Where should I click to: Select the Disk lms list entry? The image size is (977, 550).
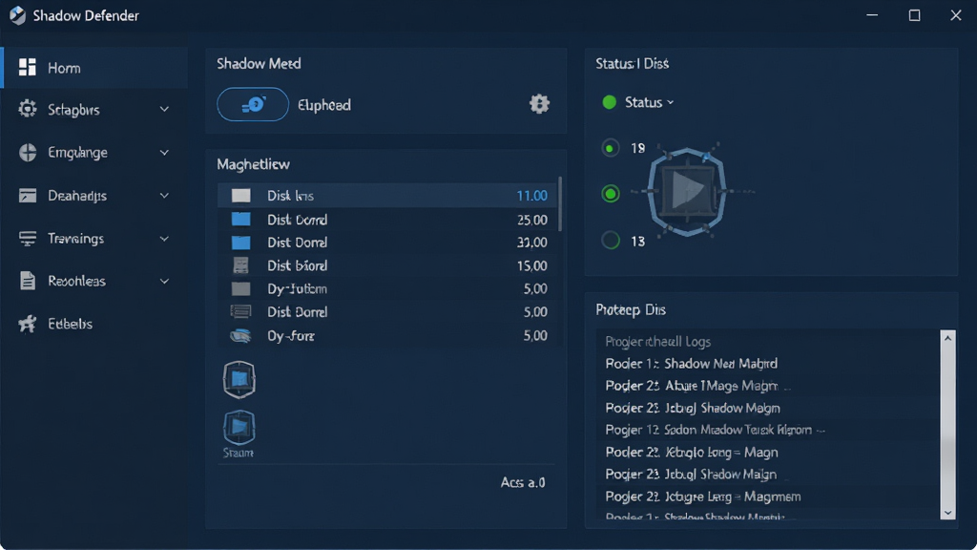click(386, 195)
